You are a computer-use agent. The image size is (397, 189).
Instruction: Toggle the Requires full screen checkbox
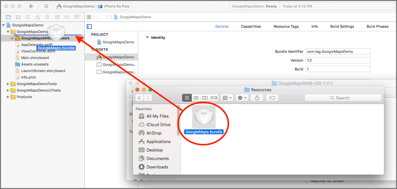(307, 181)
